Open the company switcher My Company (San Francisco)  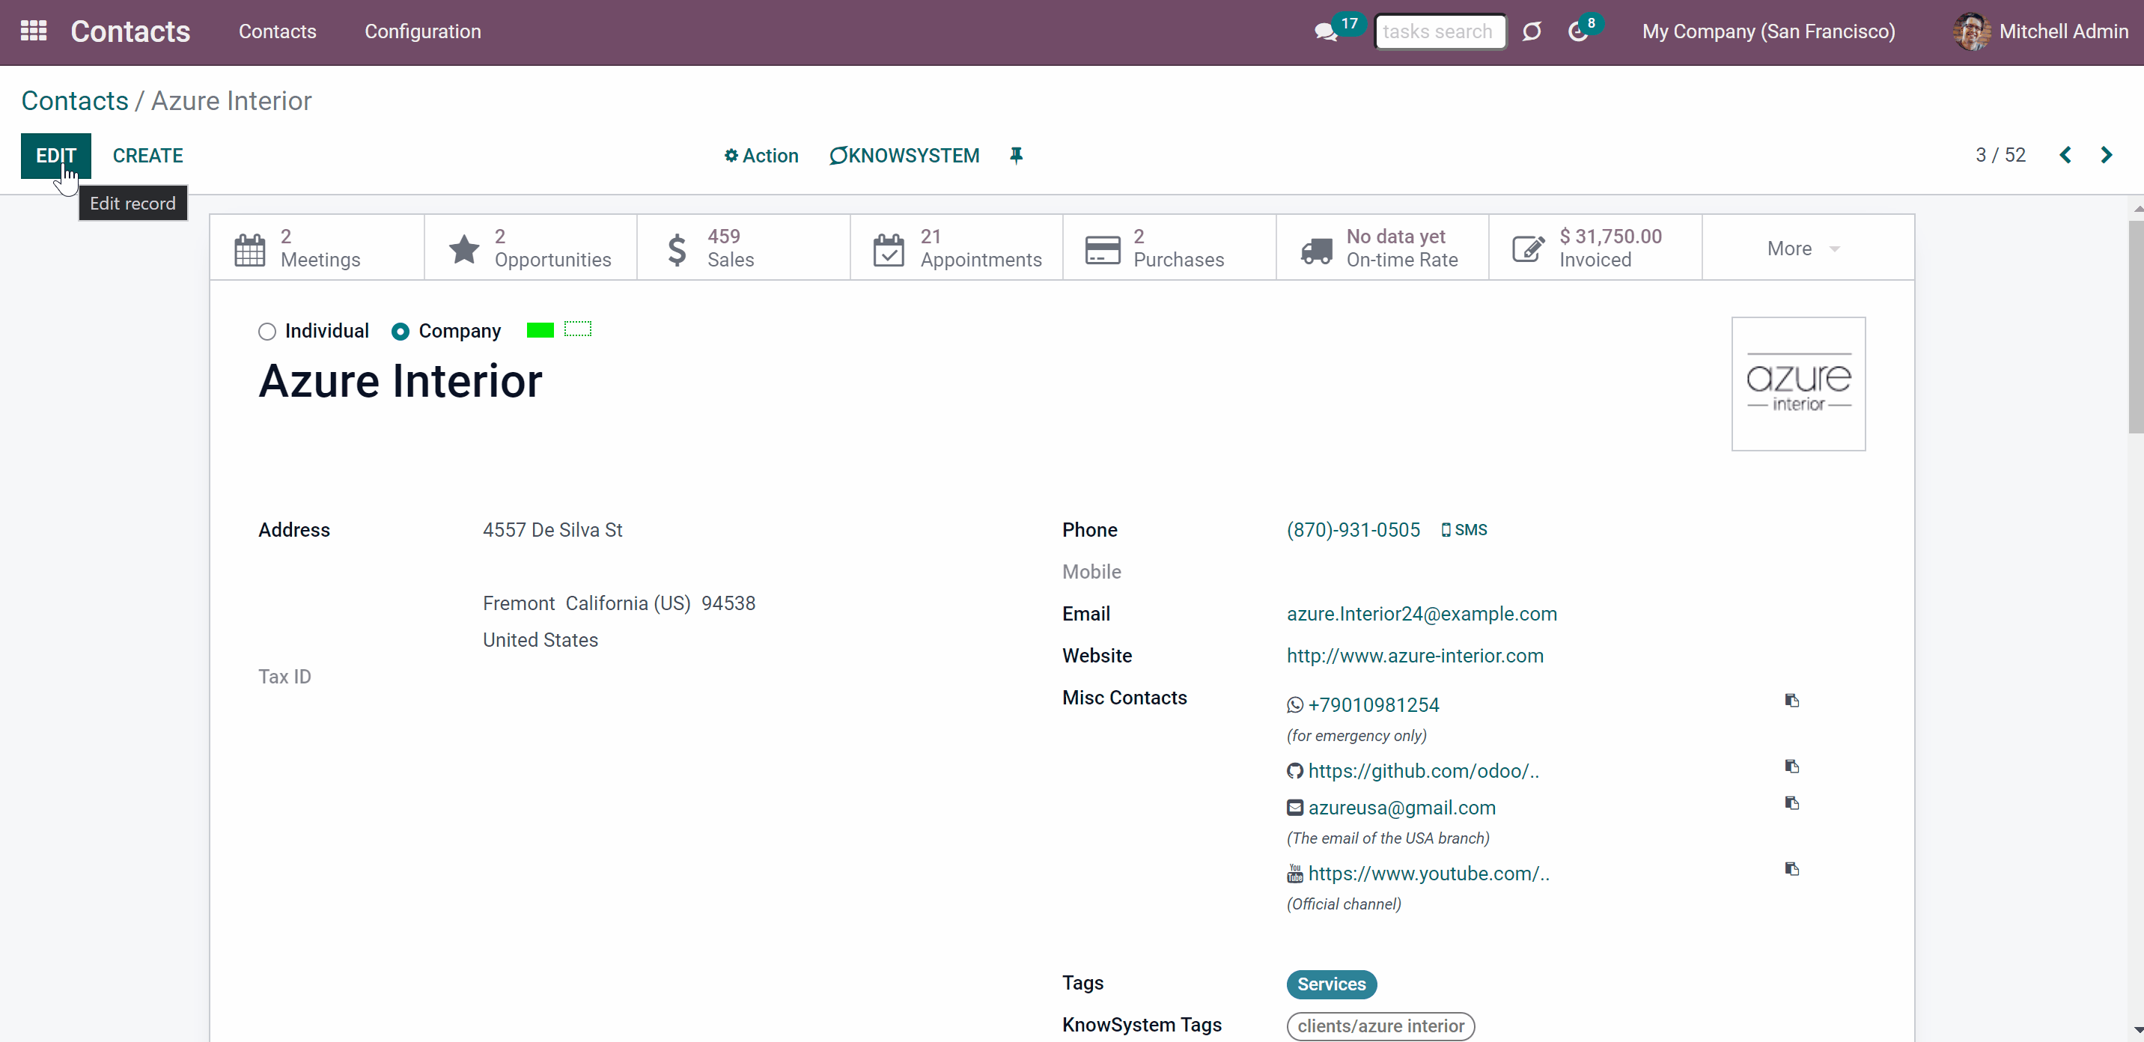[1769, 31]
